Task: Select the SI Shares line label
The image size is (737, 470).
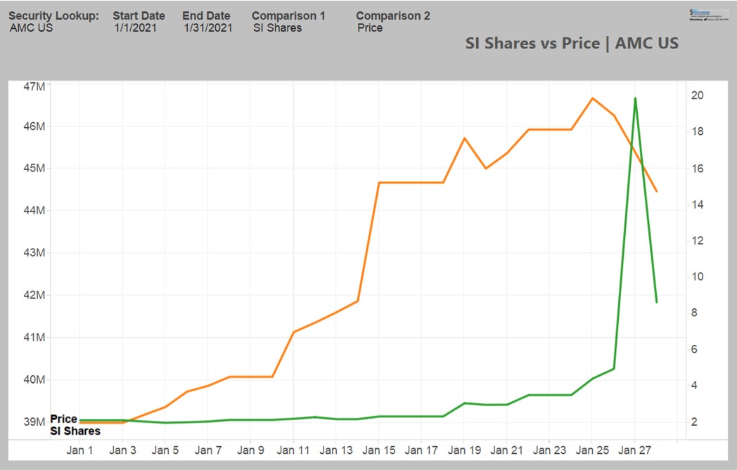Action: (x=75, y=431)
